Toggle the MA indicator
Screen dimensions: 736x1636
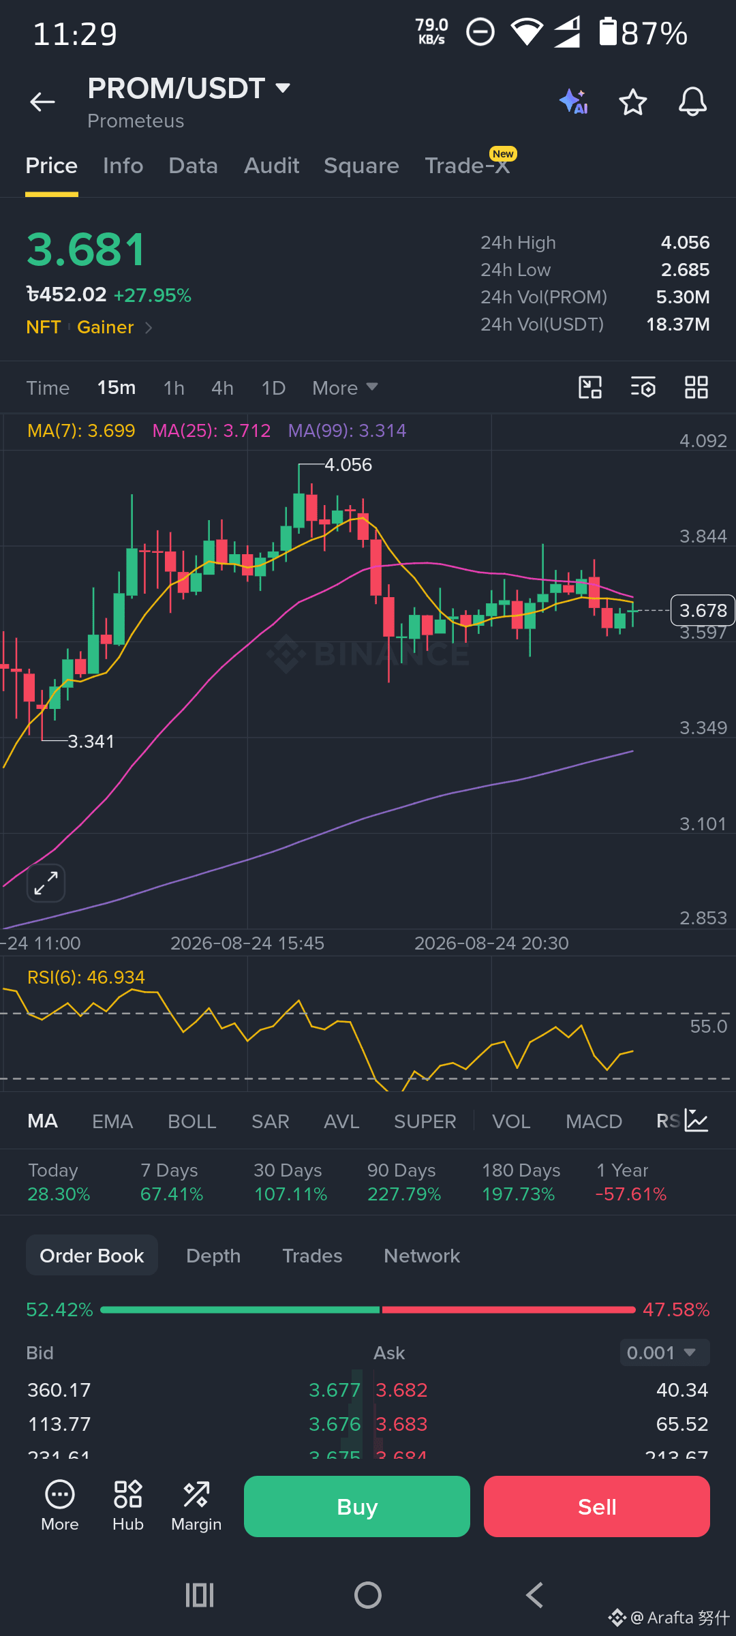click(43, 1121)
